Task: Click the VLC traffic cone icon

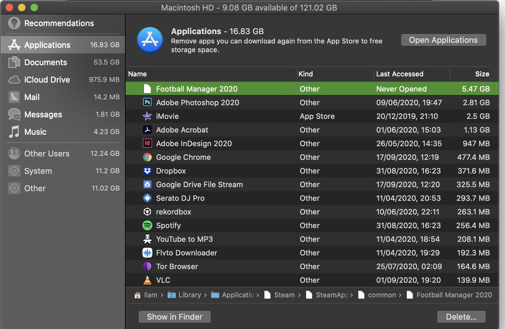Action: tap(147, 280)
